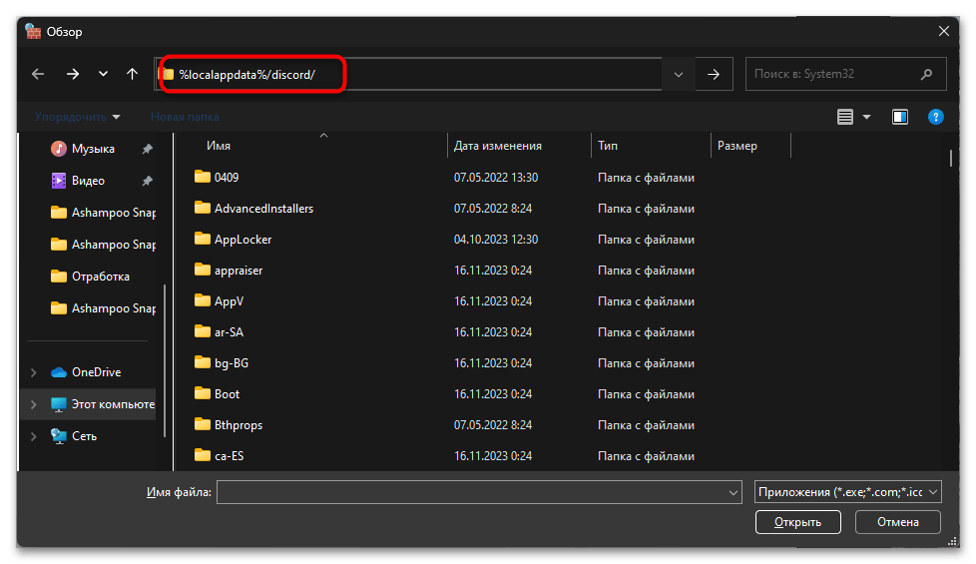Image resolution: width=976 pixels, height=564 pixels.
Task: Toggle the preview pane icon
Action: [900, 117]
